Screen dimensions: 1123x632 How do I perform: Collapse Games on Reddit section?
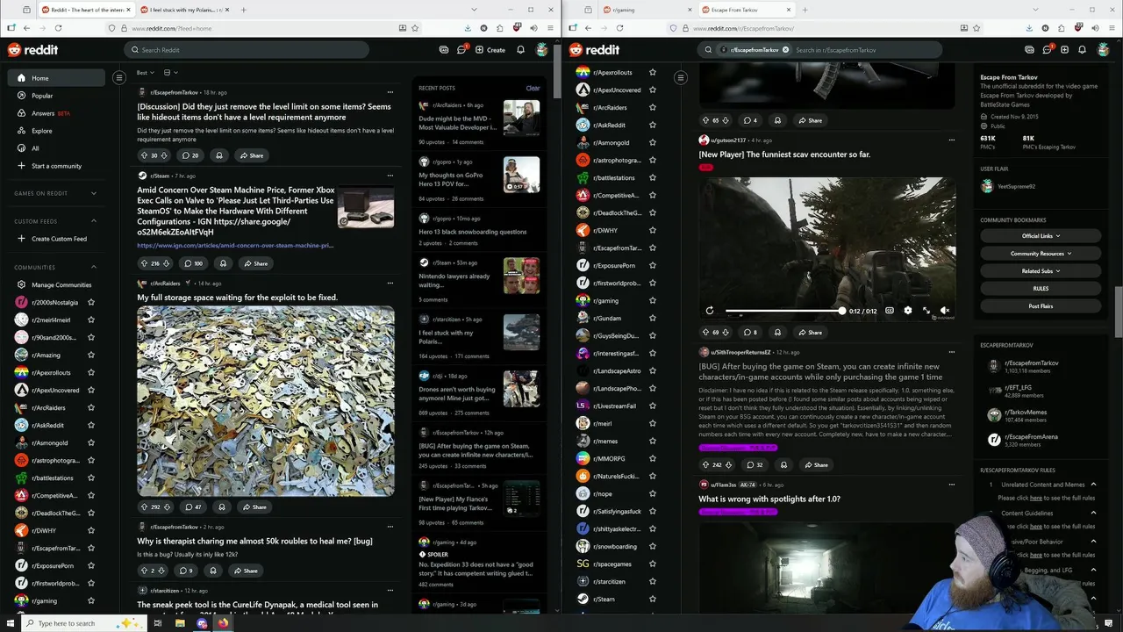(x=95, y=193)
